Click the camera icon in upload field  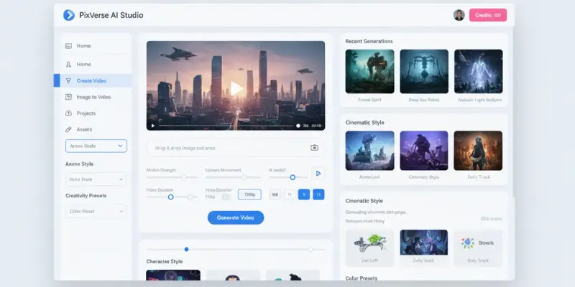click(314, 148)
